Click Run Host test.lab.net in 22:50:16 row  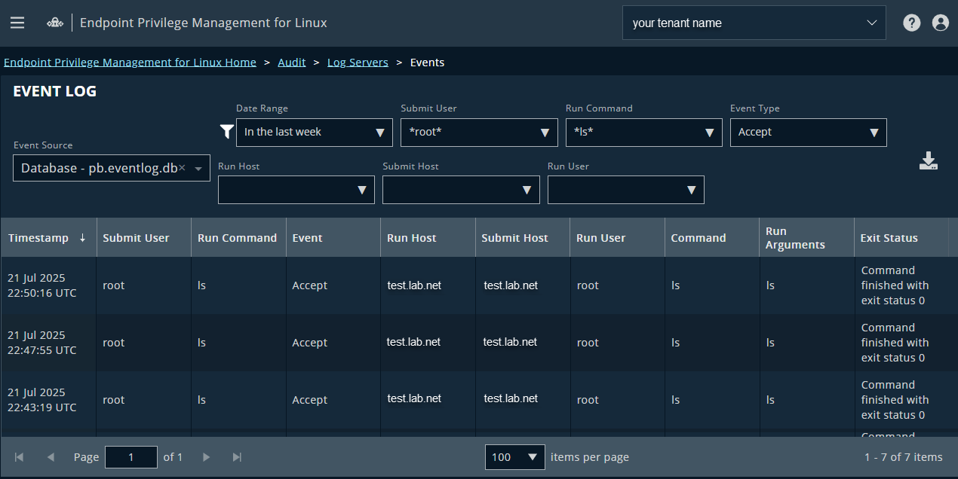point(414,285)
